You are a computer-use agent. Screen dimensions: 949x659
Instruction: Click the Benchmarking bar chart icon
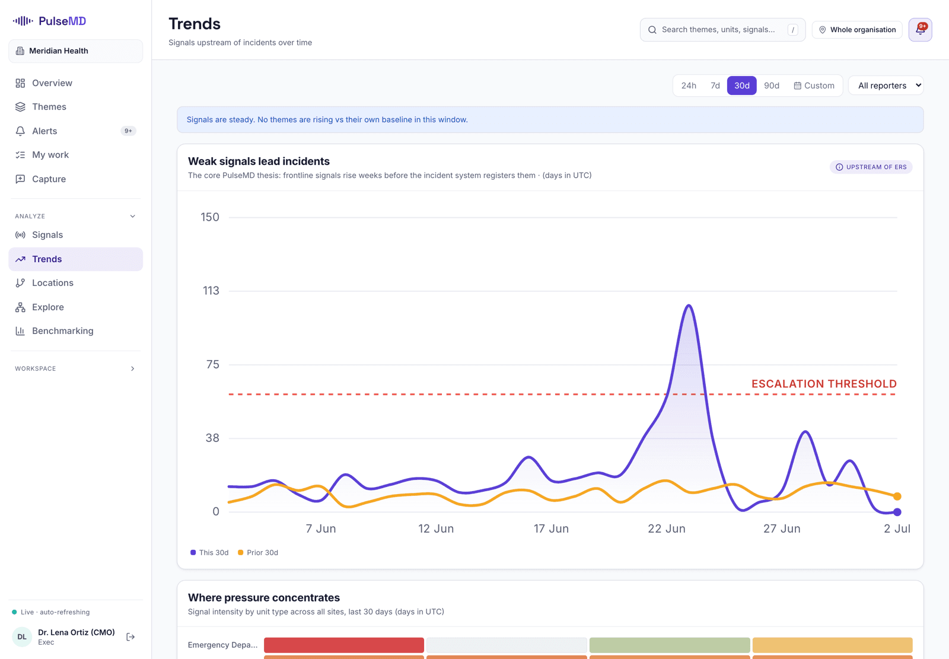(x=20, y=331)
